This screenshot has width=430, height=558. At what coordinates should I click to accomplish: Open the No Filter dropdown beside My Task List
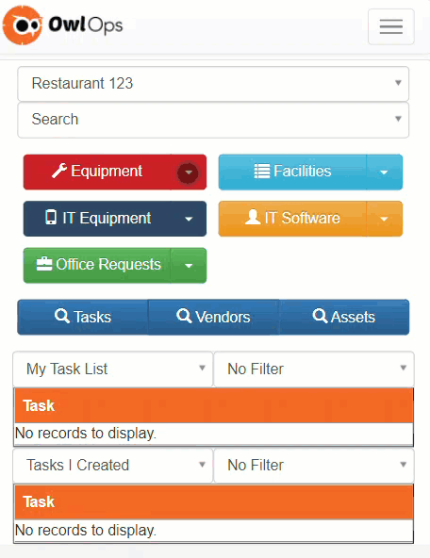(x=314, y=369)
